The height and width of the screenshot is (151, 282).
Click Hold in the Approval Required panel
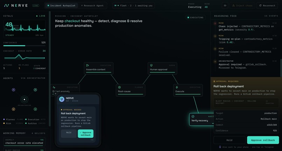[x=229, y=140]
